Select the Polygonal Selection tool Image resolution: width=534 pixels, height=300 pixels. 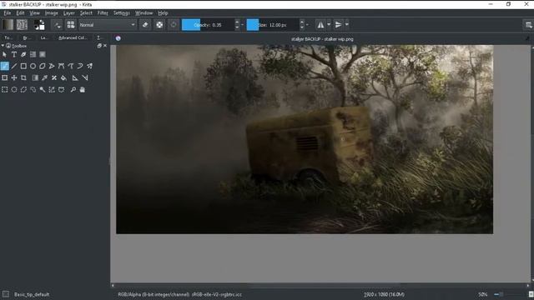tap(23, 90)
